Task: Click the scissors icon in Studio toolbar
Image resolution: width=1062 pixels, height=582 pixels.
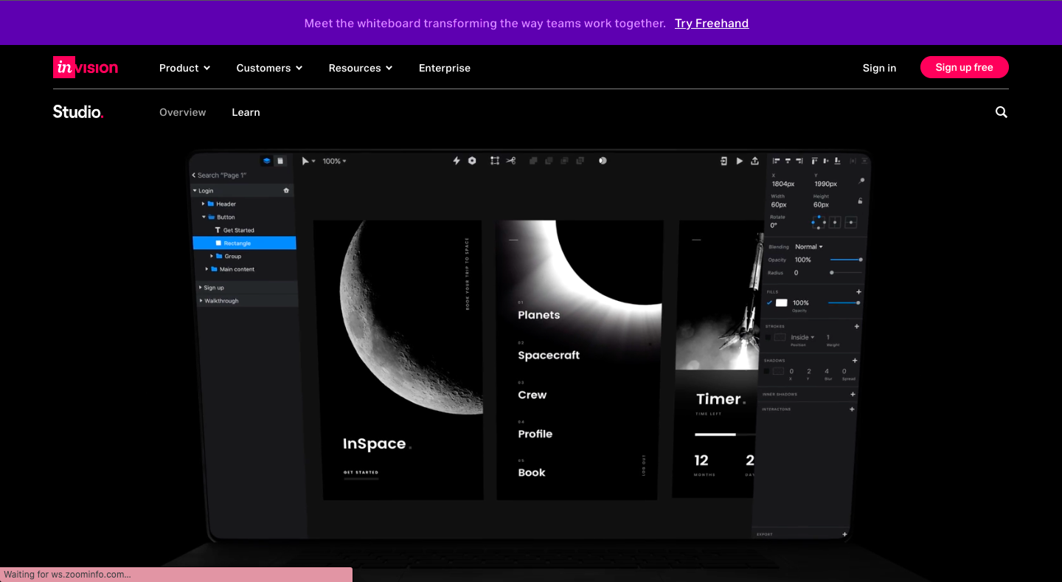Action: click(511, 161)
